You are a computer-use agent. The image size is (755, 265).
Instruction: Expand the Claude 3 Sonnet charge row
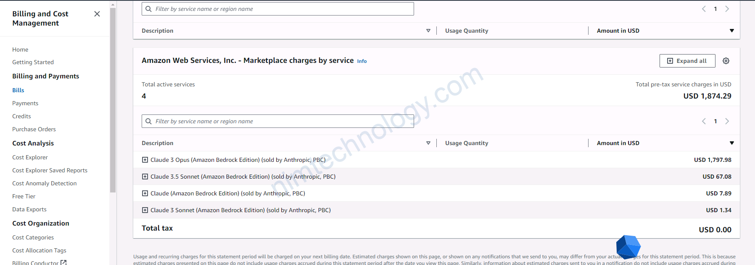tap(145, 210)
